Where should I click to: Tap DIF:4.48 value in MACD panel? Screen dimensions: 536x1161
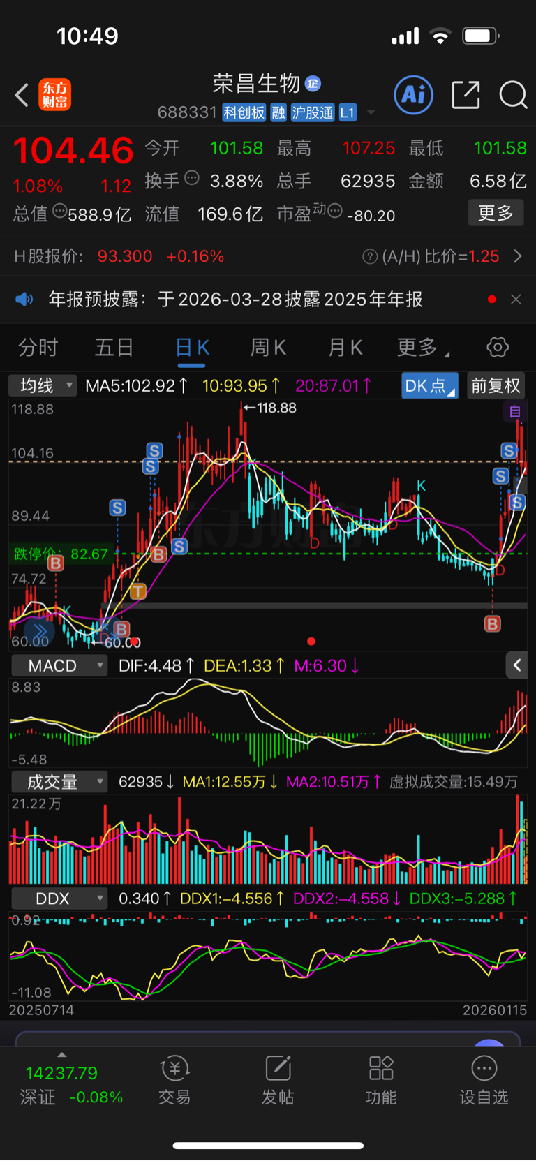156,665
